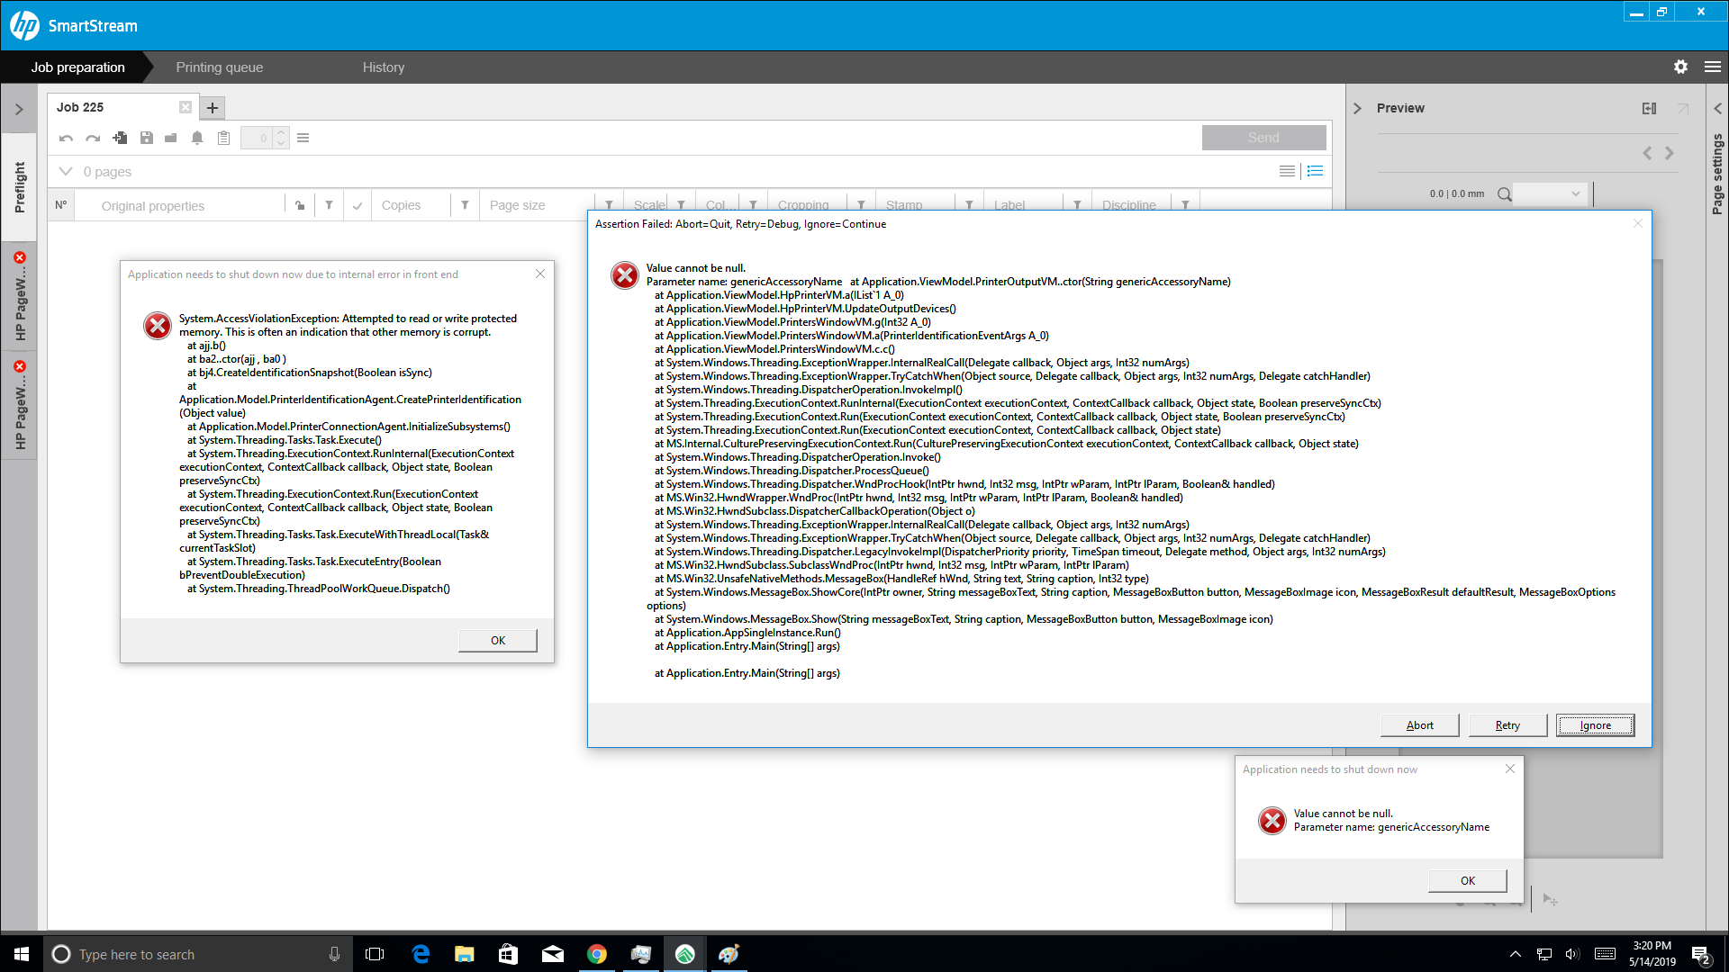Ignore the Assertion Failed error
The width and height of the screenshot is (1729, 972).
tap(1594, 724)
